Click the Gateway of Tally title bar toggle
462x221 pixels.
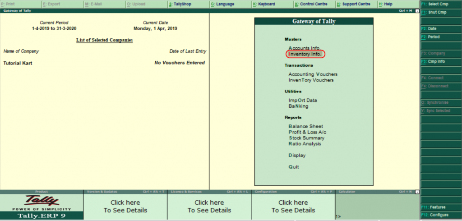(x=417, y=11)
